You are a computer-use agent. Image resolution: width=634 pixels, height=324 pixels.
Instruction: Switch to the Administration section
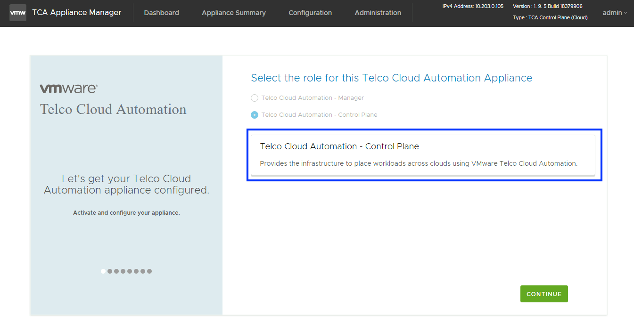point(378,13)
